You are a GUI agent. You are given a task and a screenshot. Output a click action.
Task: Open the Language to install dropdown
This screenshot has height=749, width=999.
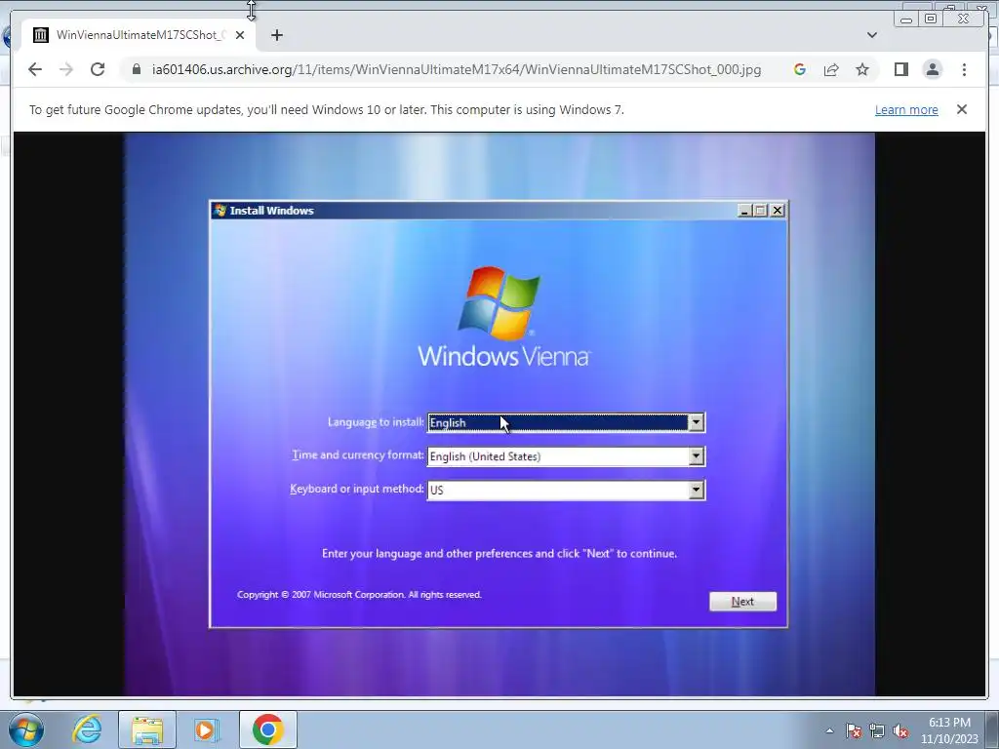click(697, 422)
